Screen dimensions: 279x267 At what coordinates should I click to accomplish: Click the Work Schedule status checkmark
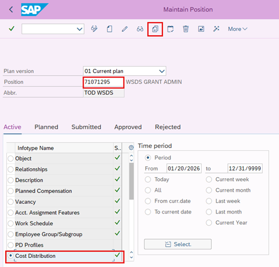tap(117, 223)
